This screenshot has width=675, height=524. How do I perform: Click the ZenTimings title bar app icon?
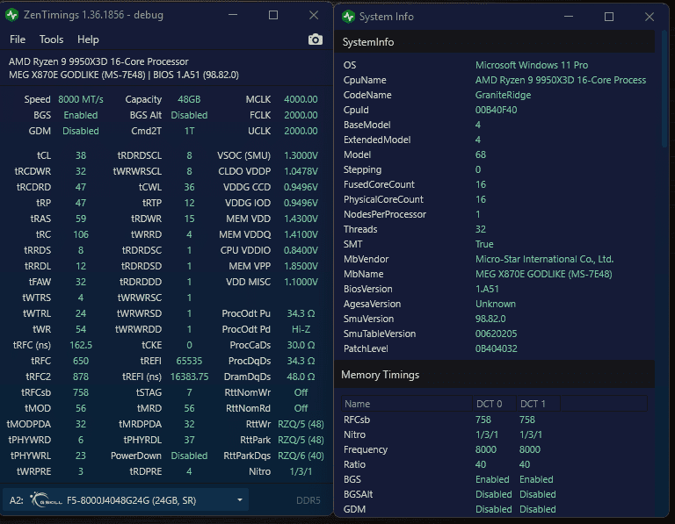pos(12,15)
